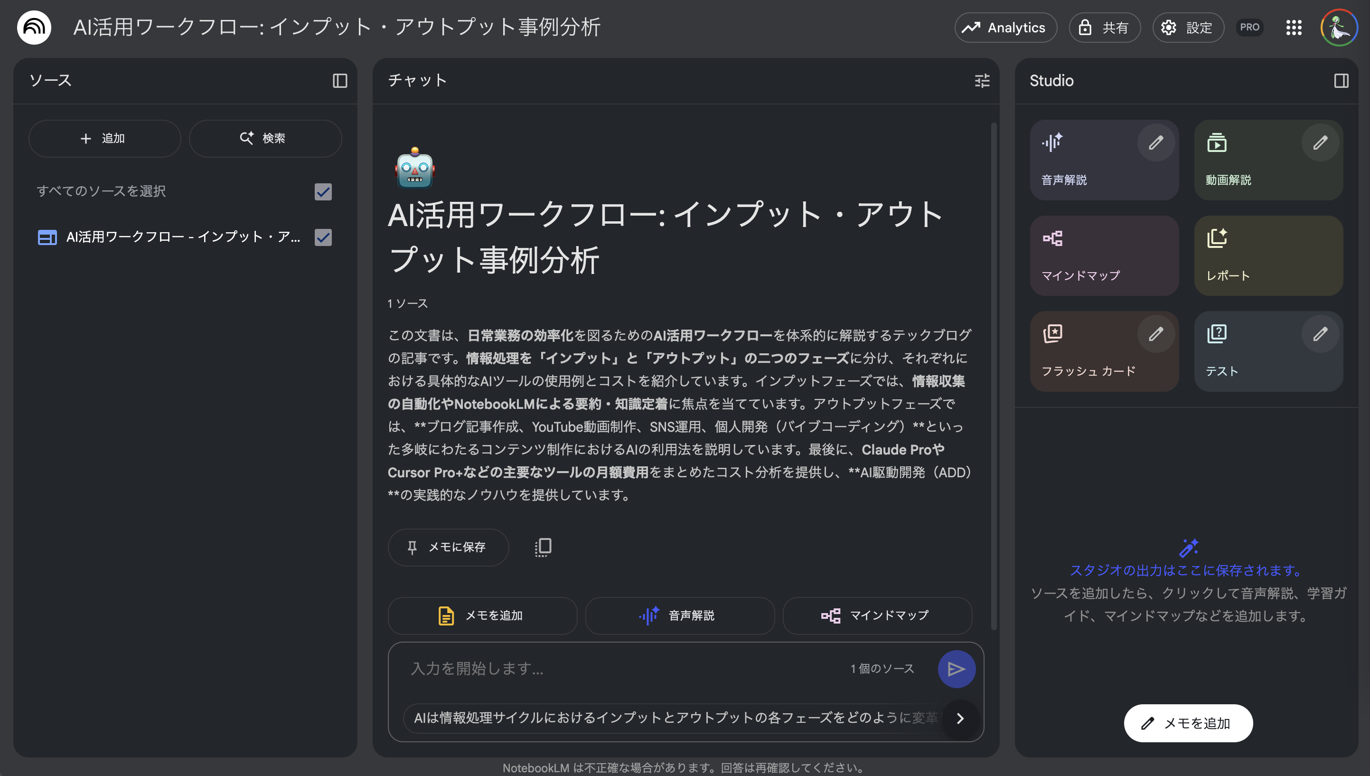Screen dimensions: 1370x776
Task: Send the message with the arrow button
Action: point(956,669)
